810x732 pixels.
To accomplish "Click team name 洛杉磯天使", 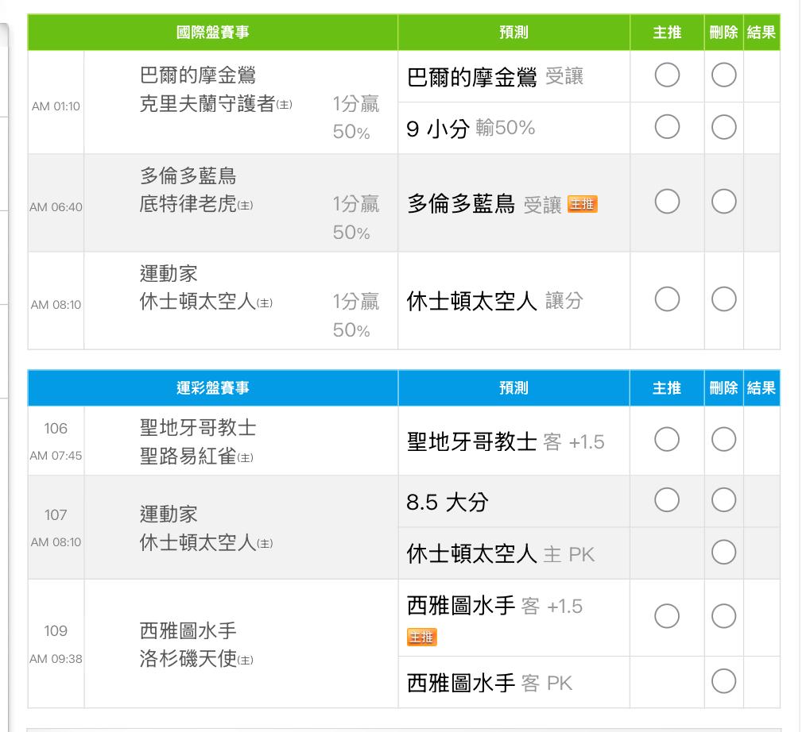I will click(x=188, y=659).
